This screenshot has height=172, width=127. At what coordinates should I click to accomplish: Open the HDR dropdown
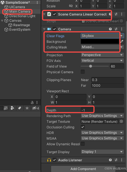click(x=102, y=133)
